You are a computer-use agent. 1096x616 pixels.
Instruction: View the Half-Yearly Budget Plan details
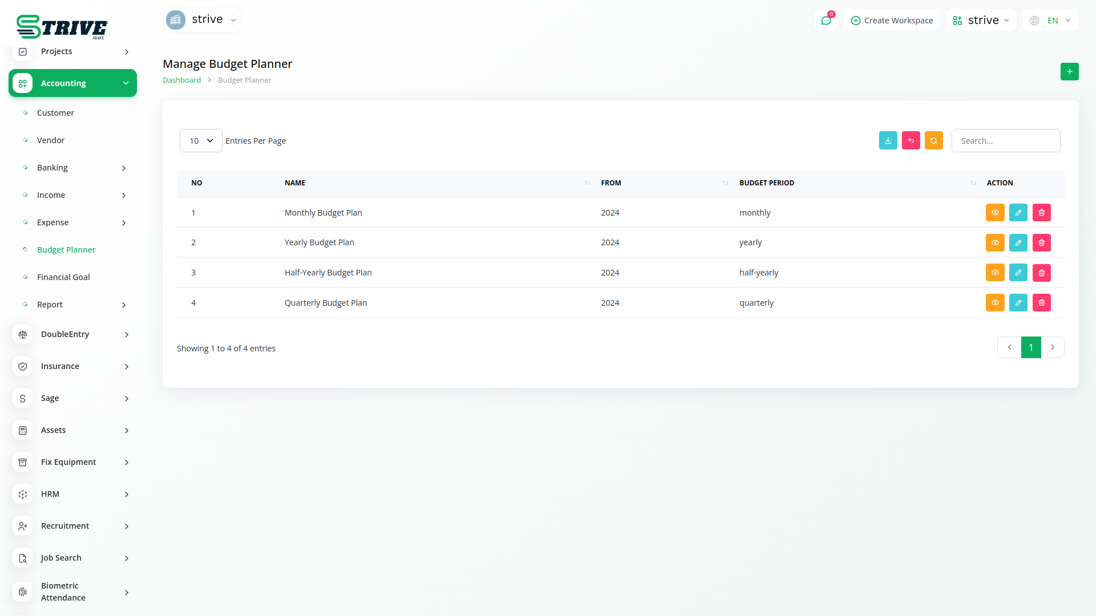[x=994, y=273]
